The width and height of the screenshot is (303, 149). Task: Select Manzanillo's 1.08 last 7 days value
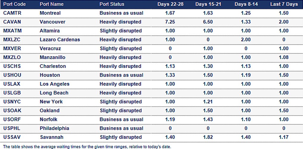coord(283,57)
